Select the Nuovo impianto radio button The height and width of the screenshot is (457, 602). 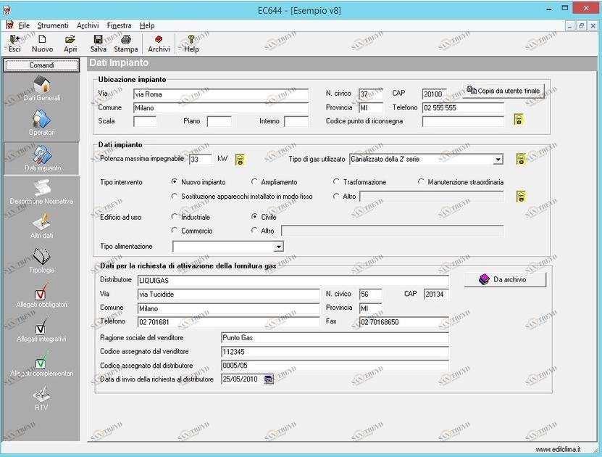coord(173,182)
